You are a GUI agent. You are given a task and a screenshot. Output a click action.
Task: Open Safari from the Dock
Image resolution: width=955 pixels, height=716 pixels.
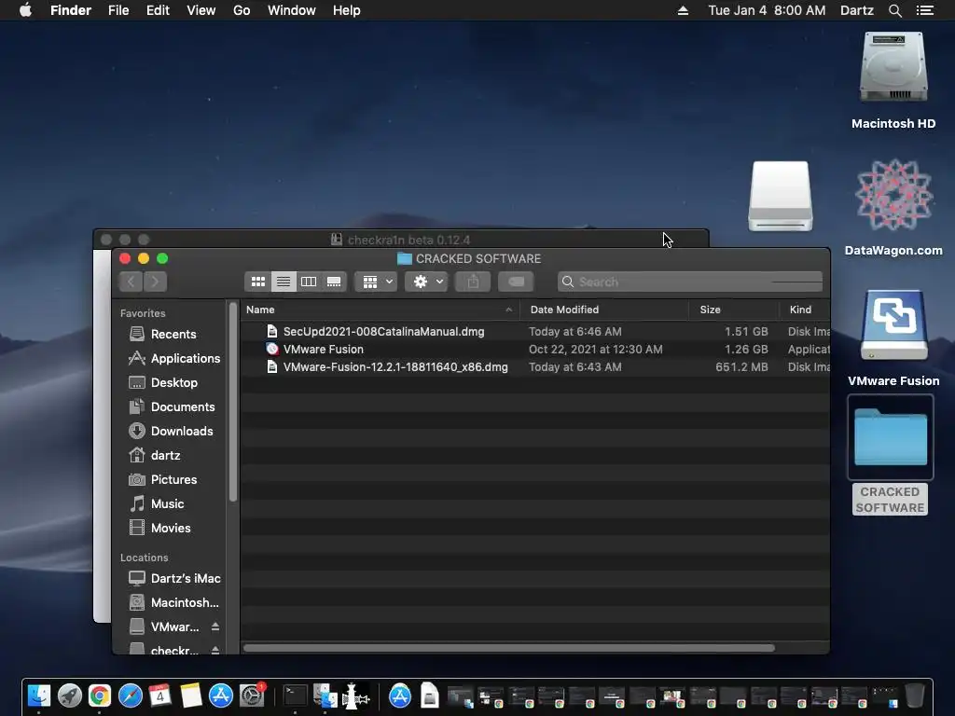tap(131, 695)
